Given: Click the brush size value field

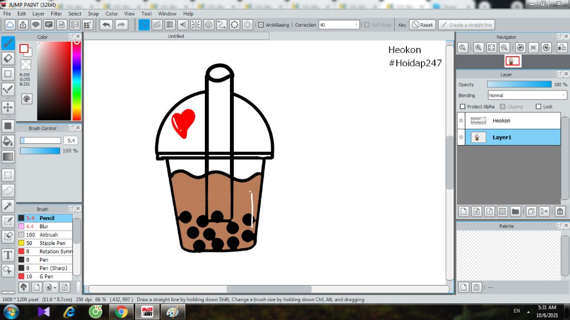Looking at the screenshot, I should (x=71, y=141).
